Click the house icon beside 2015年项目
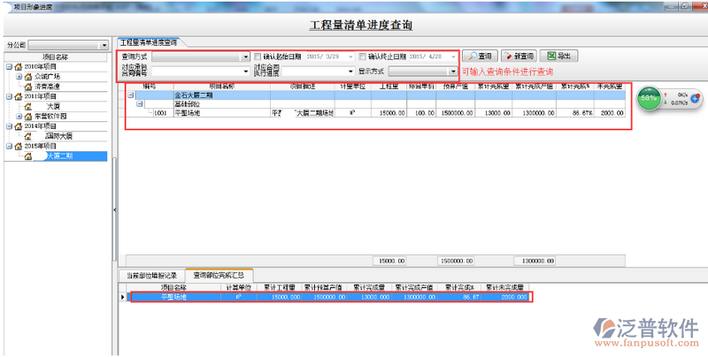 tap(18, 146)
